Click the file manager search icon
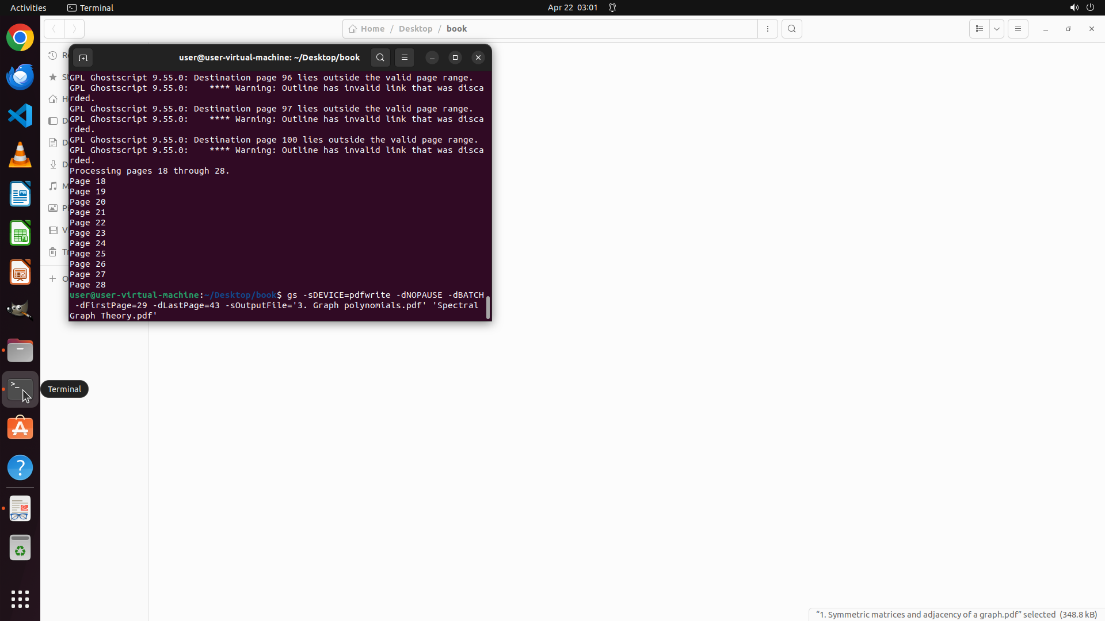Screen dimensions: 1105x621 click(x=792, y=29)
